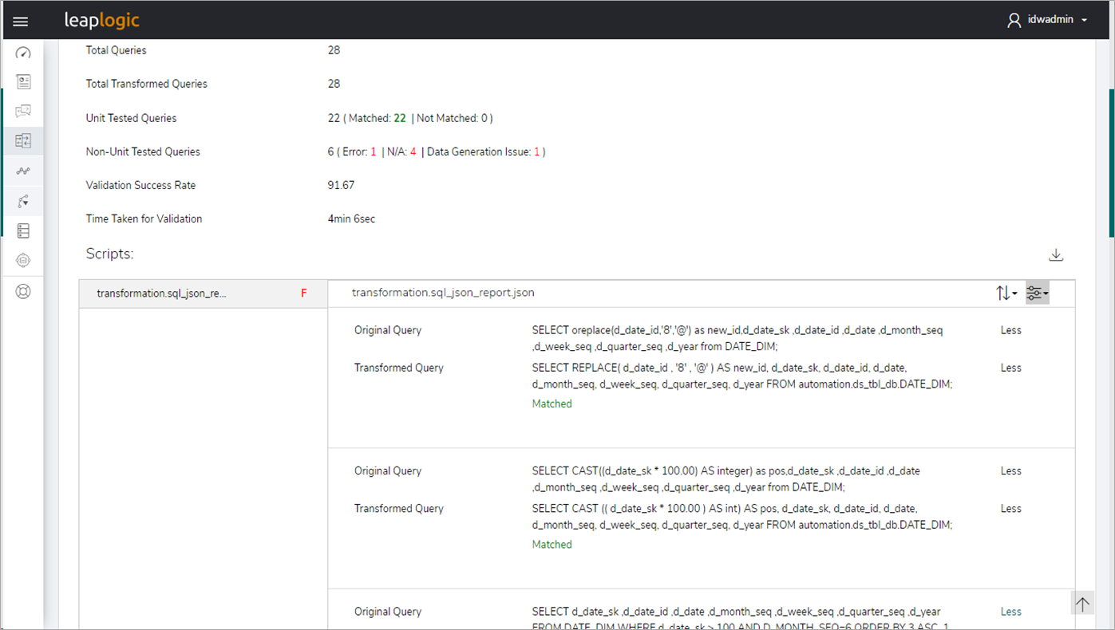
Task: Open the filter options dropdown
Action: pyautogui.click(x=1036, y=293)
